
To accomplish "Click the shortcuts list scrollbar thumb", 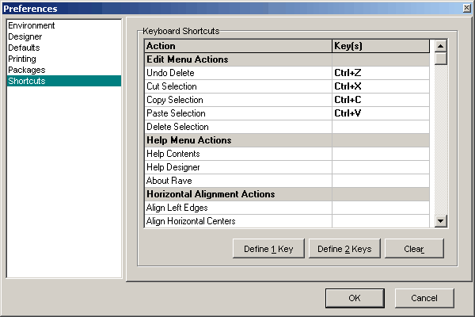I will 441,58.
